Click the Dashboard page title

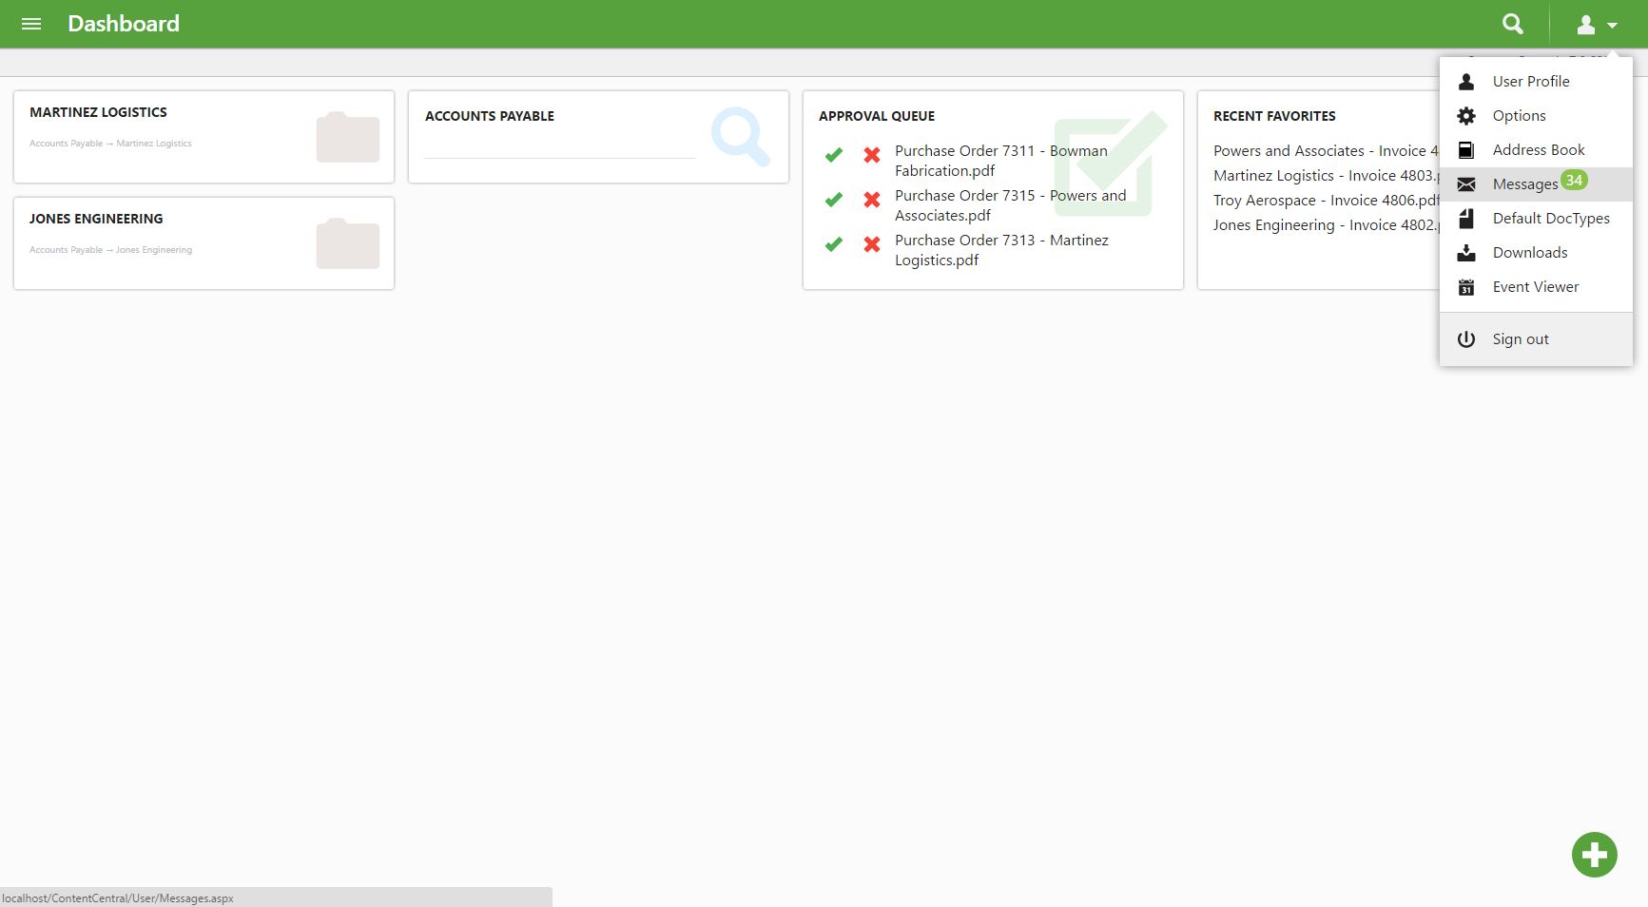(x=124, y=24)
